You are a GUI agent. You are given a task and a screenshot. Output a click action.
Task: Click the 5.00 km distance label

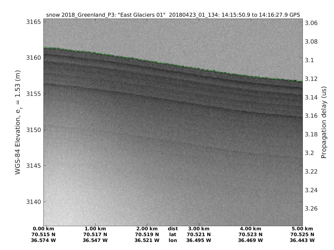point(302,229)
